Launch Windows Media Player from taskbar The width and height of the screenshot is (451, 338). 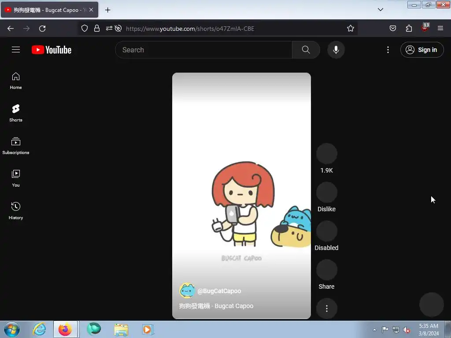[x=148, y=329]
